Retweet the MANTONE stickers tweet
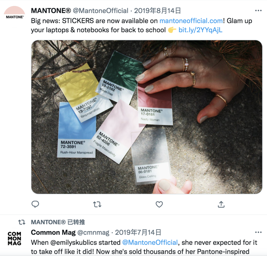Viewport: 267px width, 256px height. 97,204
